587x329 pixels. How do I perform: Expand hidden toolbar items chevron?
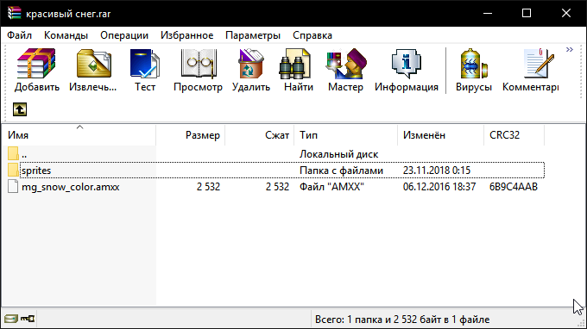coord(570,50)
